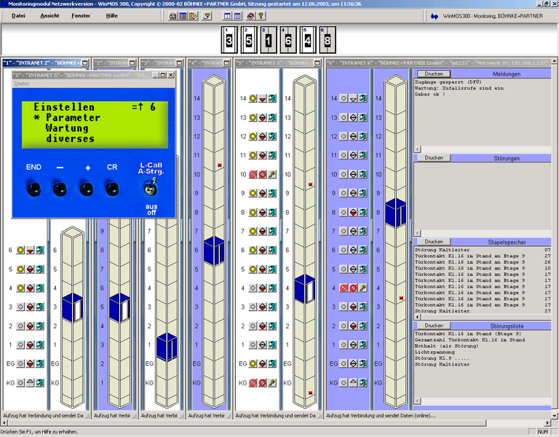559x437 pixels.
Task: Click the door icon at floor 14 in purple window 6
Action: tap(362, 98)
